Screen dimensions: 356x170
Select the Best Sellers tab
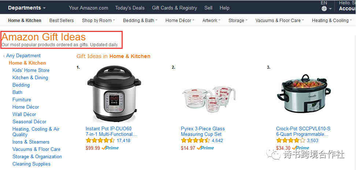point(62,21)
